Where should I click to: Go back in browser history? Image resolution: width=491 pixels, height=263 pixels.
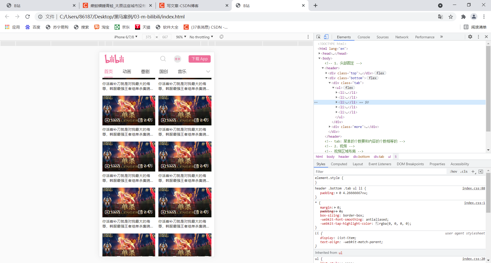point(7,17)
